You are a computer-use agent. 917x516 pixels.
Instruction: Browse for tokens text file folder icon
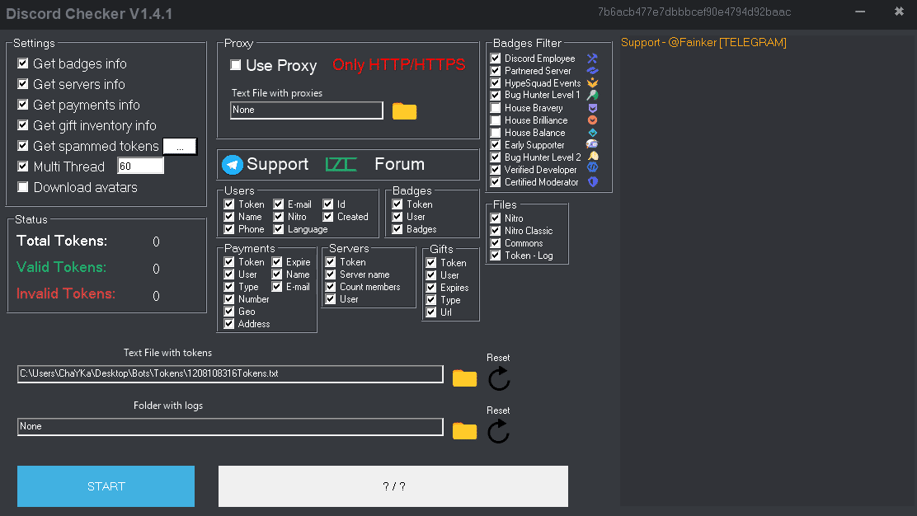(x=464, y=378)
